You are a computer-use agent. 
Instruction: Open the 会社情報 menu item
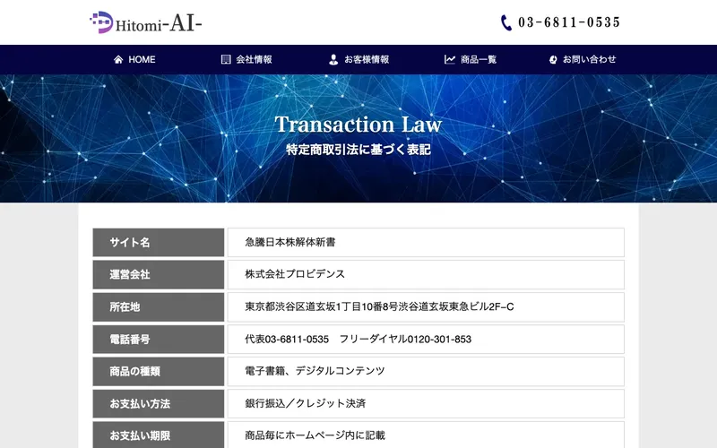[254, 59]
